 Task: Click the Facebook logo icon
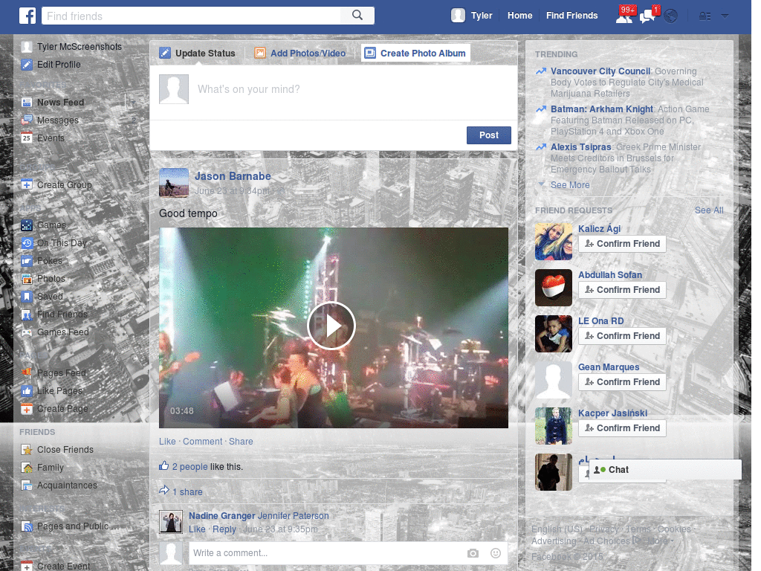point(27,16)
